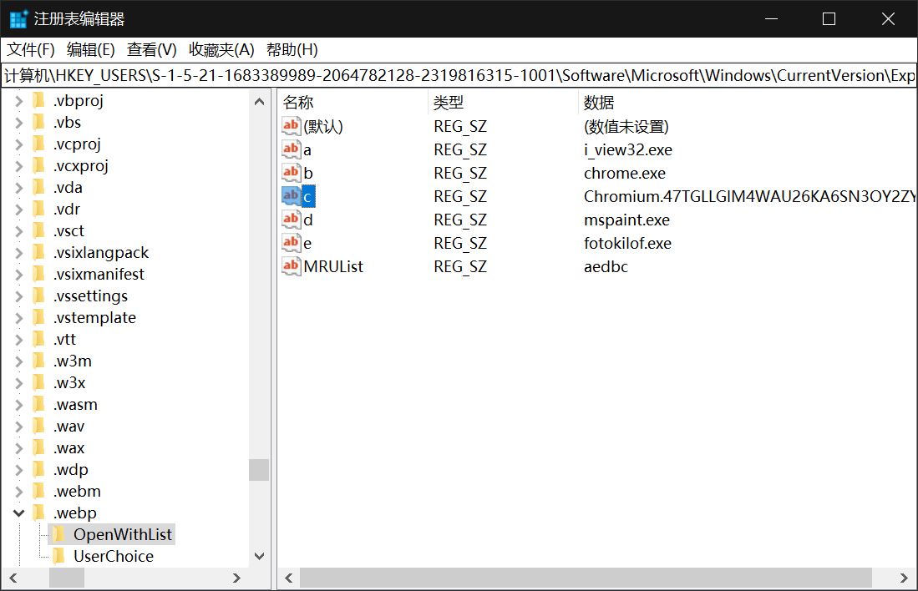
Task: Click the string icon of value a
Action: point(291,149)
